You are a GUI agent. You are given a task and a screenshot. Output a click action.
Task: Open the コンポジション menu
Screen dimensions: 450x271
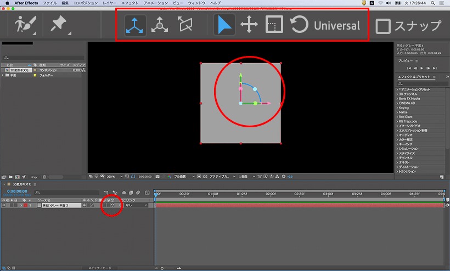[x=86, y=3]
